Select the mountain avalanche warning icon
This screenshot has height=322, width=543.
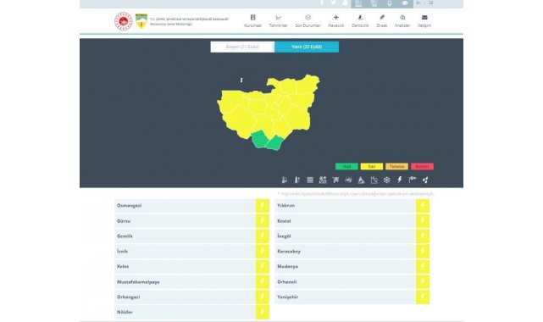(x=361, y=180)
